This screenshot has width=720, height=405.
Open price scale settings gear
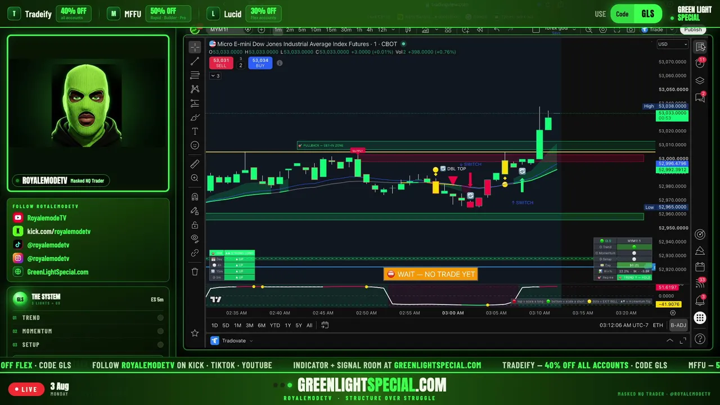tap(673, 313)
